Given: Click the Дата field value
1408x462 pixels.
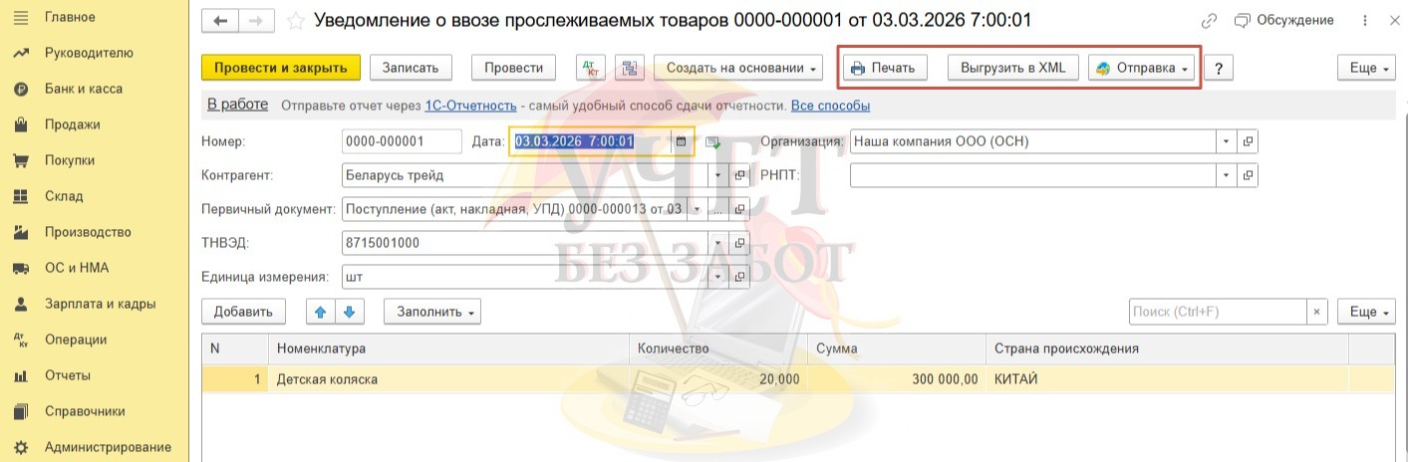Looking at the screenshot, I should [x=574, y=141].
